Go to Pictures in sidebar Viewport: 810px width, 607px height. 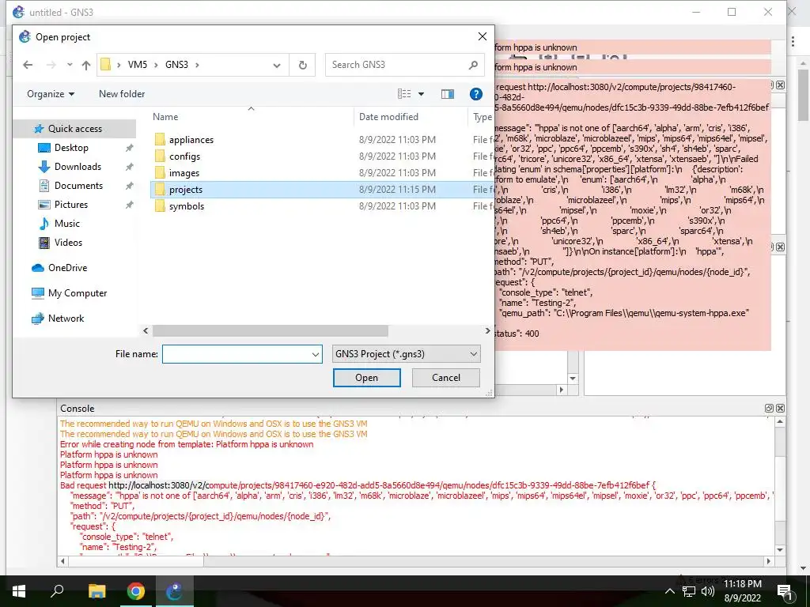[x=70, y=205]
